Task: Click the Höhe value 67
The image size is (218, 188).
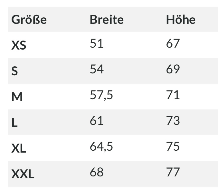Action: pos(173,44)
